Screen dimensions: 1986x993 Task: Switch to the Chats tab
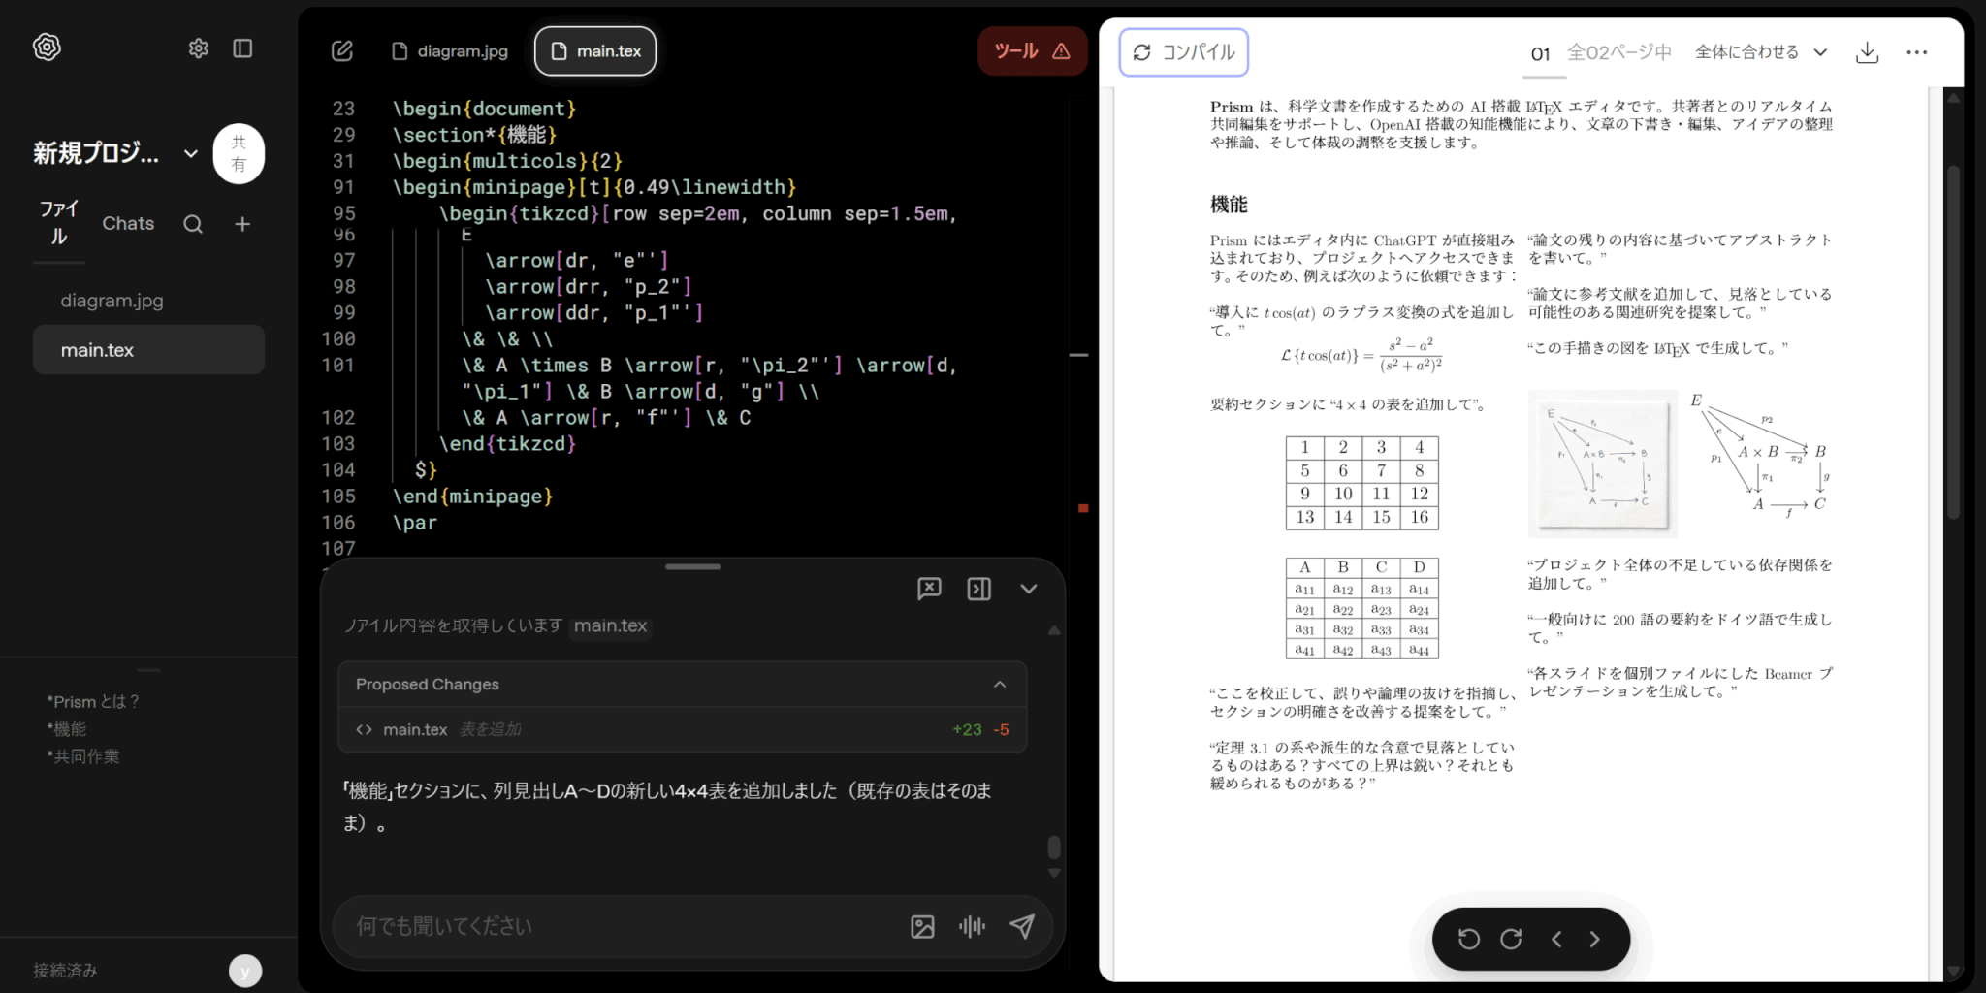point(128,224)
